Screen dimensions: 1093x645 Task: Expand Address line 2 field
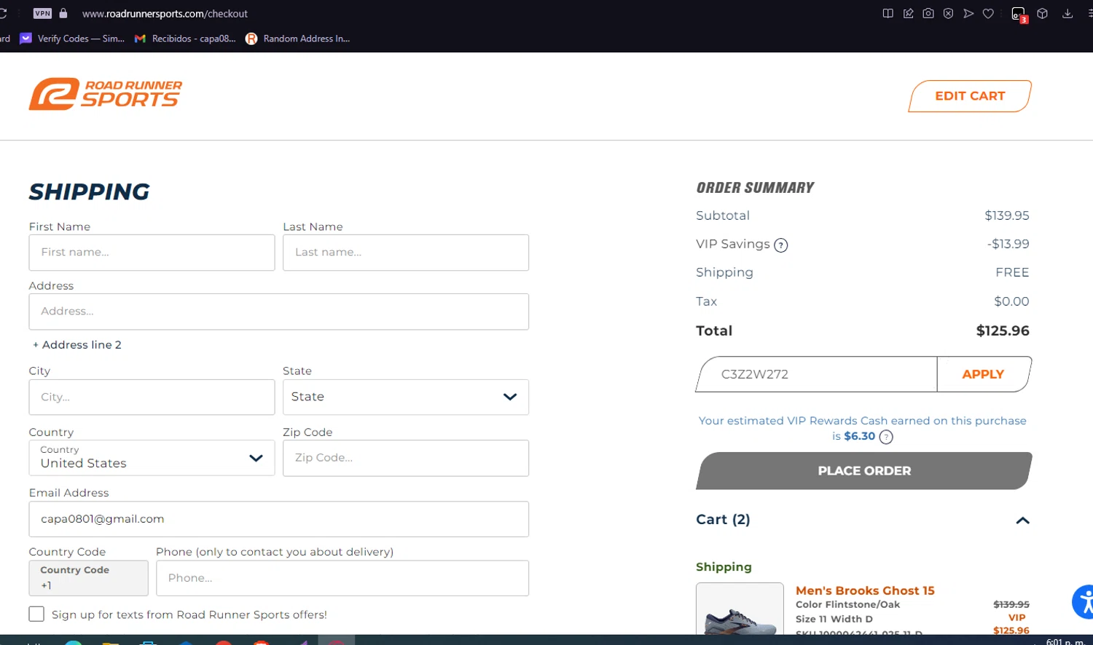click(77, 345)
